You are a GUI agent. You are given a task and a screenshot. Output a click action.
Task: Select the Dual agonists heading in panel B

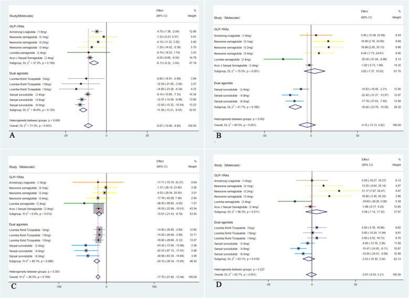(223, 83)
